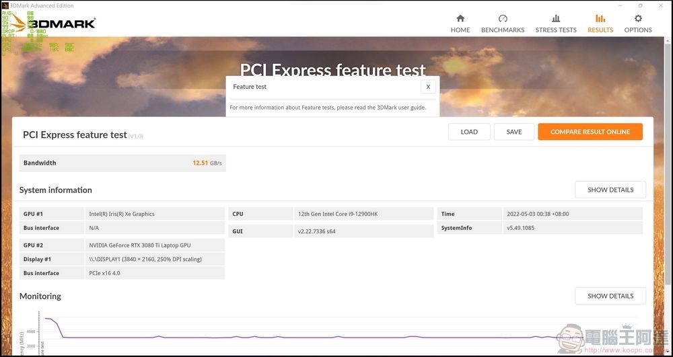Viewport: 673px width, 357px height.
Task: Click the STRESS TESTS menu label
Action: point(556,30)
